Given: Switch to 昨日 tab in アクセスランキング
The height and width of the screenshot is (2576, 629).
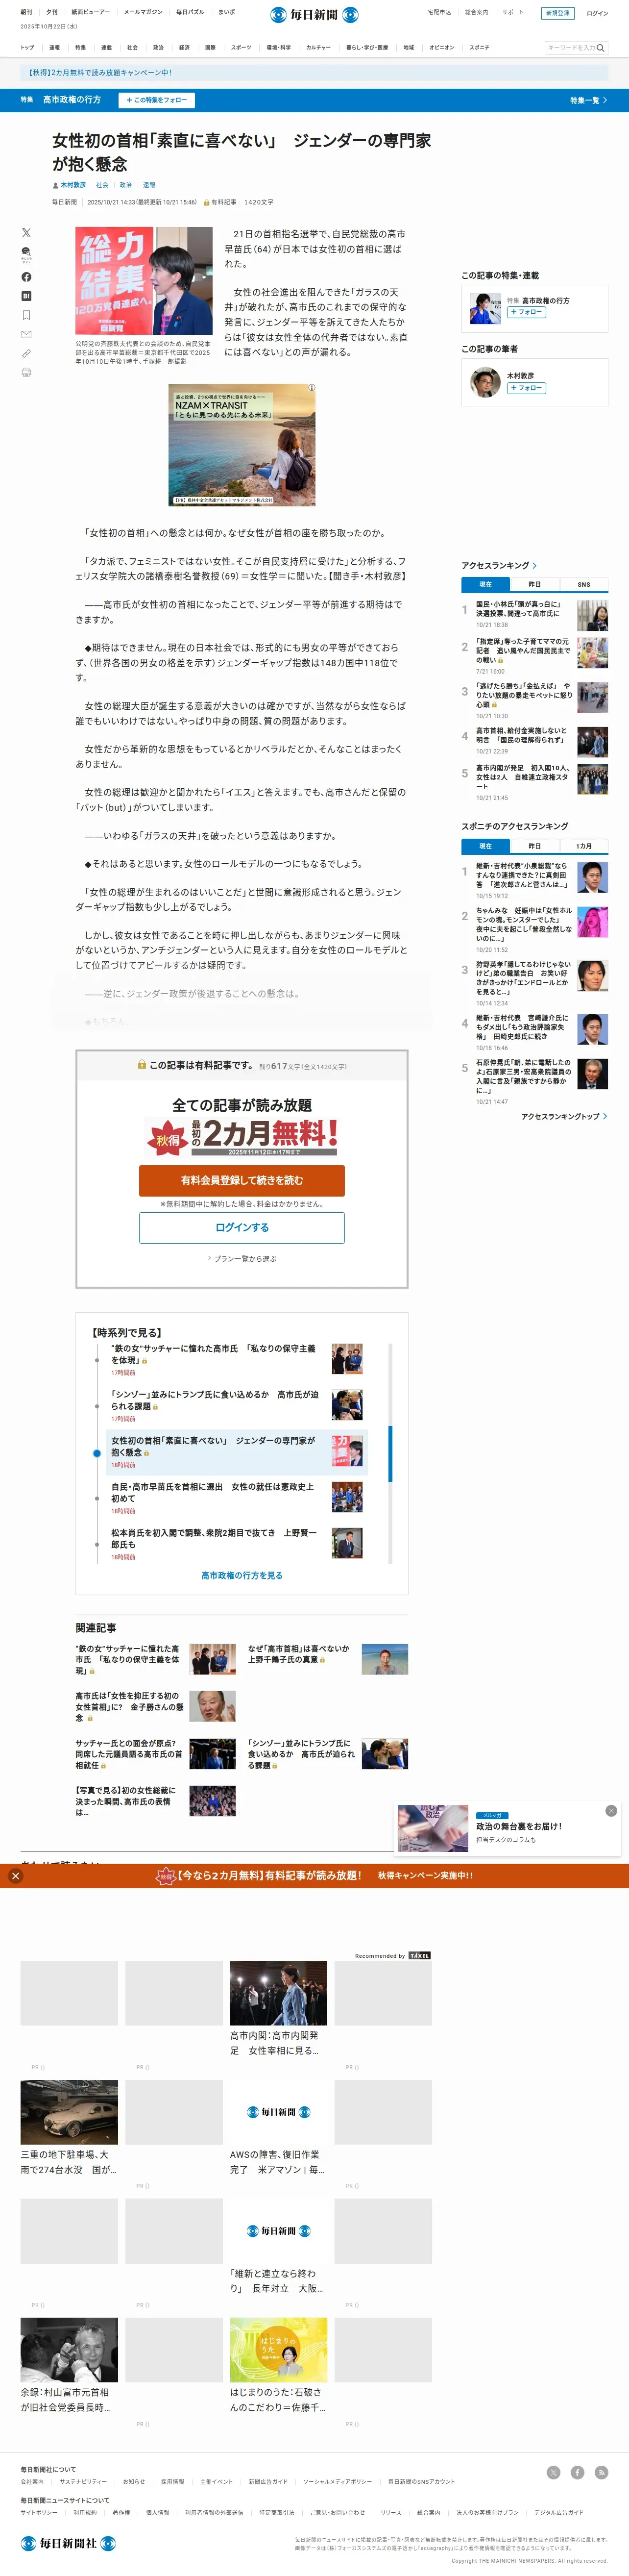Looking at the screenshot, I should pos(534,584).
